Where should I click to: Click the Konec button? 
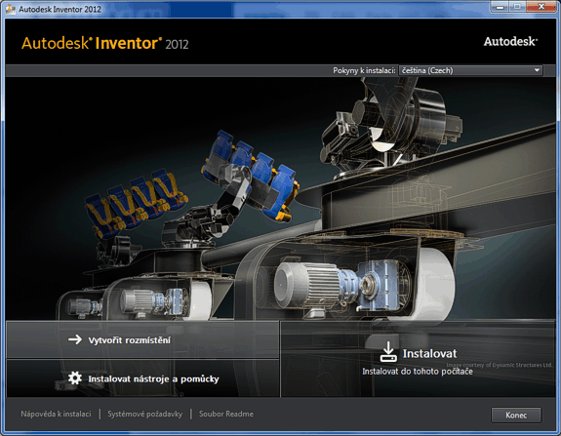pos(516,416)
